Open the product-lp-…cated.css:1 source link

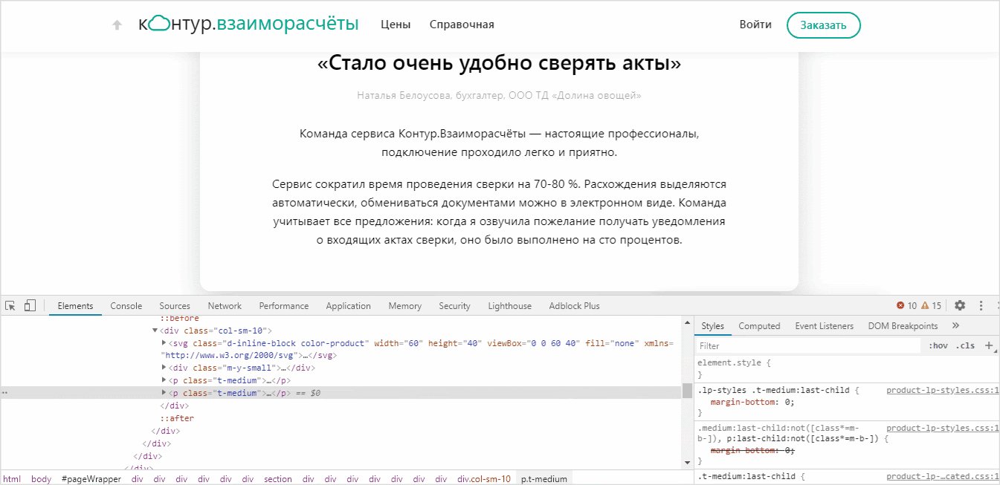pos(943,476)
